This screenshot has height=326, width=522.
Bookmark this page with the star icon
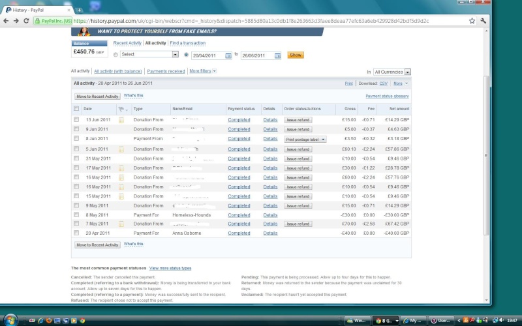coord(472,21)
